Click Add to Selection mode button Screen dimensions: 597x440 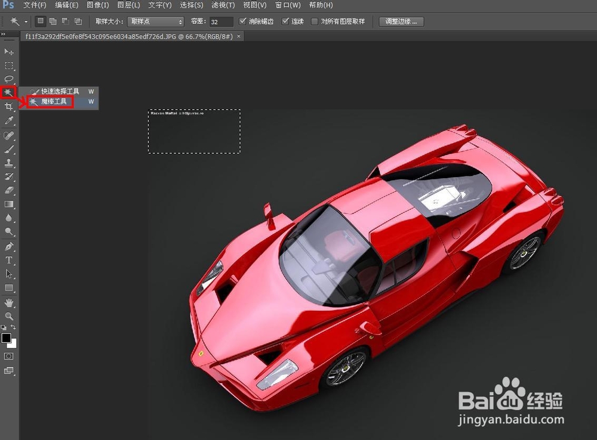[x=53, y=21]
